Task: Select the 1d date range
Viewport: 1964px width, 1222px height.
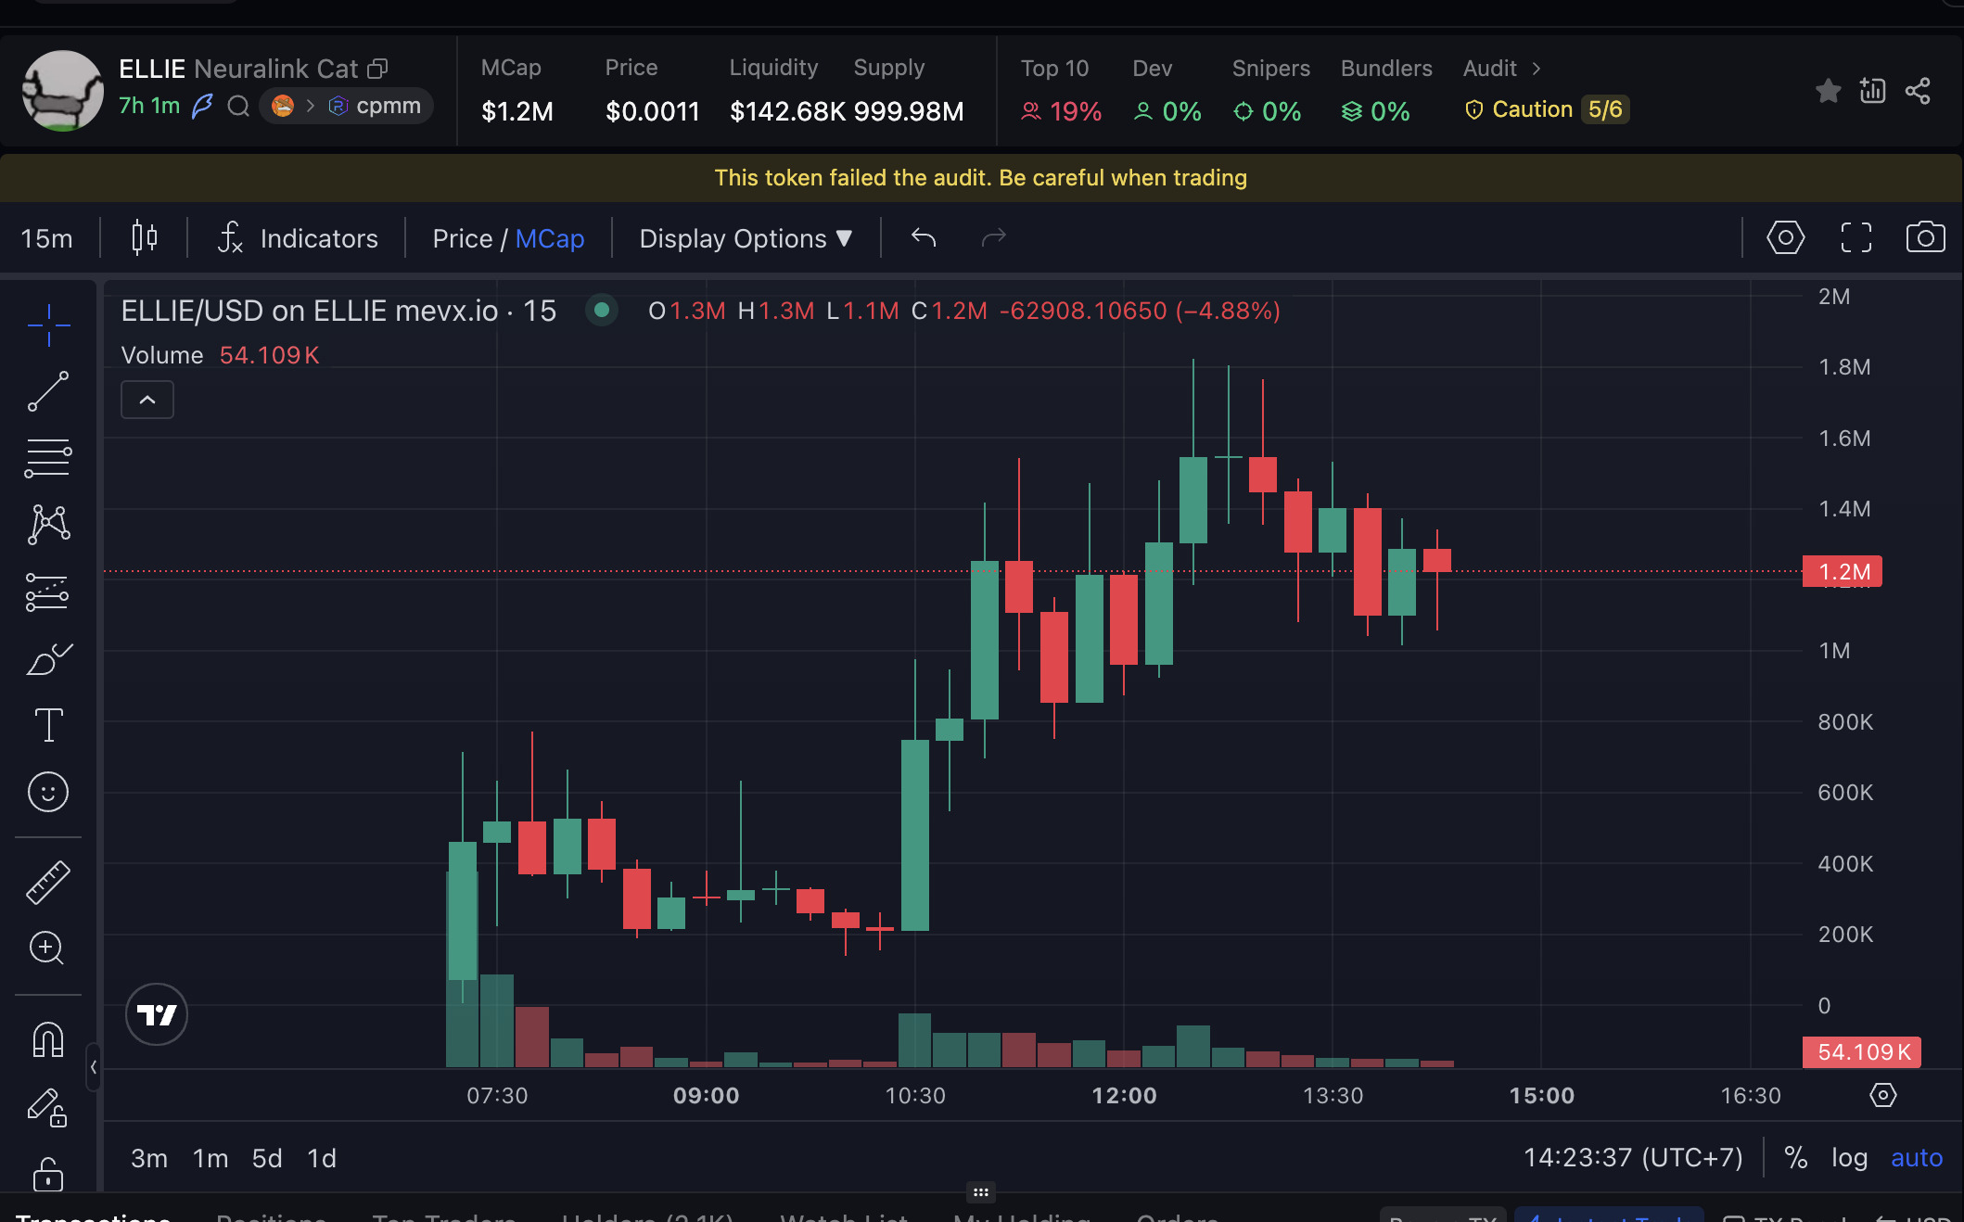Action: pos(322,1158)
